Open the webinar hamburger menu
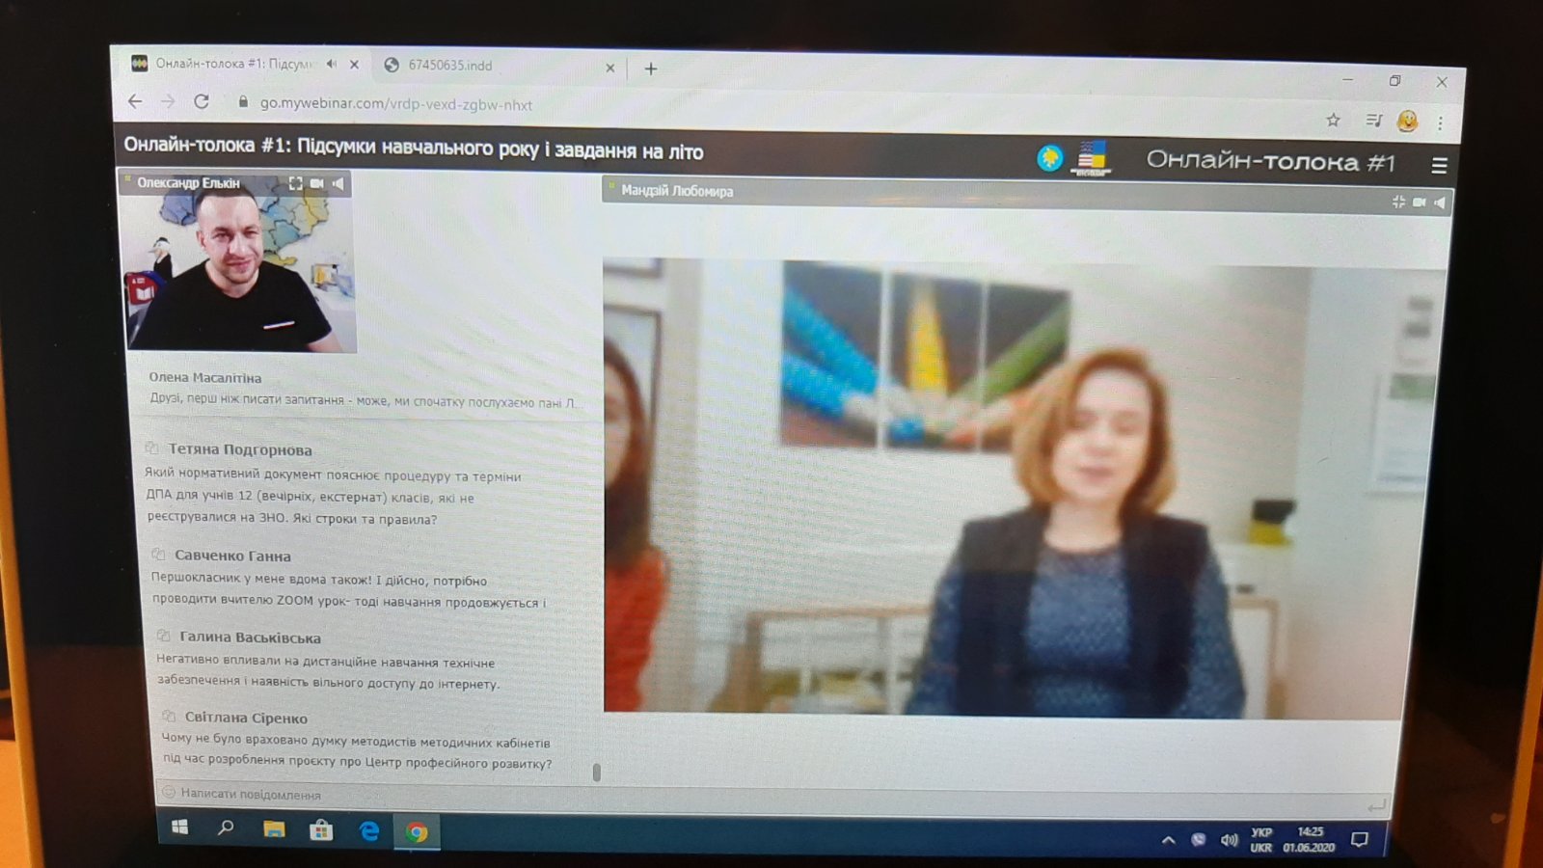This screenshot has height=868, width=1543. coord(1439,166)
